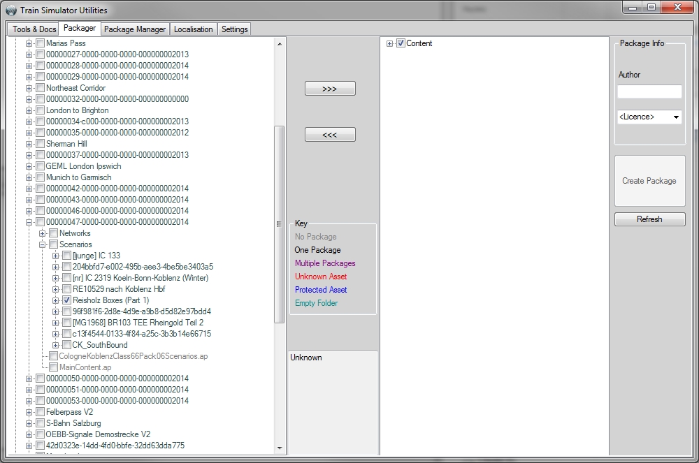This screenshot has width=699, height=463.
Task: Maximize the Train Simulator Utilities window
Action: (x=651, y=7)
